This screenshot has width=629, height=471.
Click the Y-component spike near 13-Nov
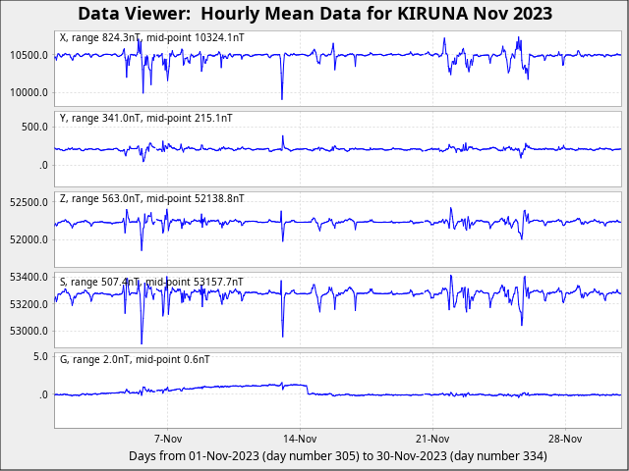tap(282, 137)
